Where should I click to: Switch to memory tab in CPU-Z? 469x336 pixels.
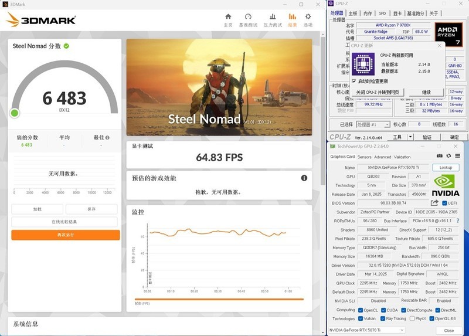point(368,13)
